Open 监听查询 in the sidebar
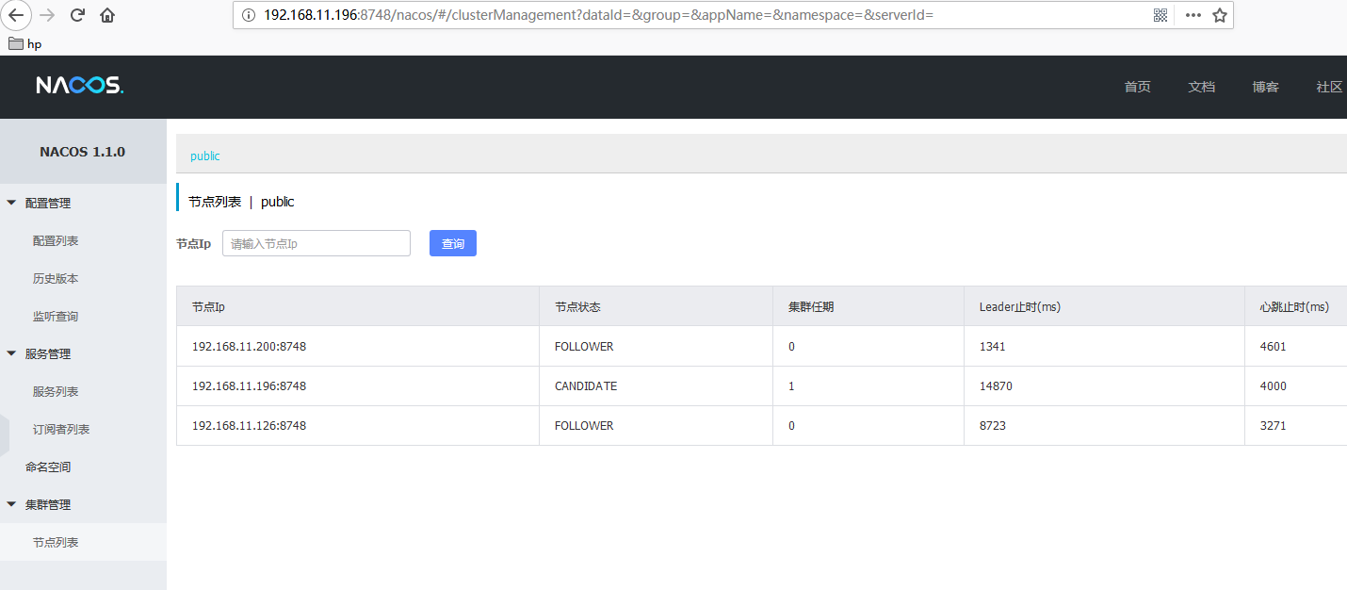Viewport: 1347px width, 590px height. (56, 317)
